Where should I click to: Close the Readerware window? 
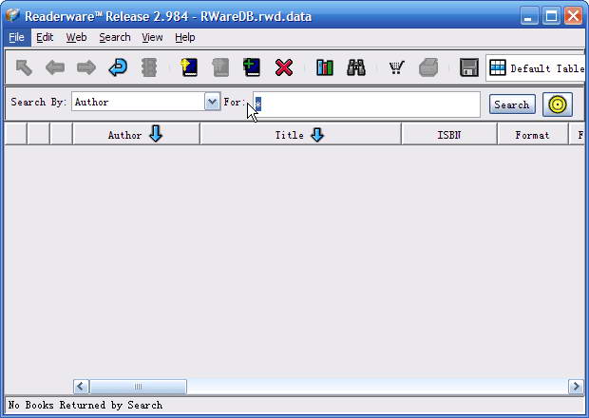[x=574, y=16]
